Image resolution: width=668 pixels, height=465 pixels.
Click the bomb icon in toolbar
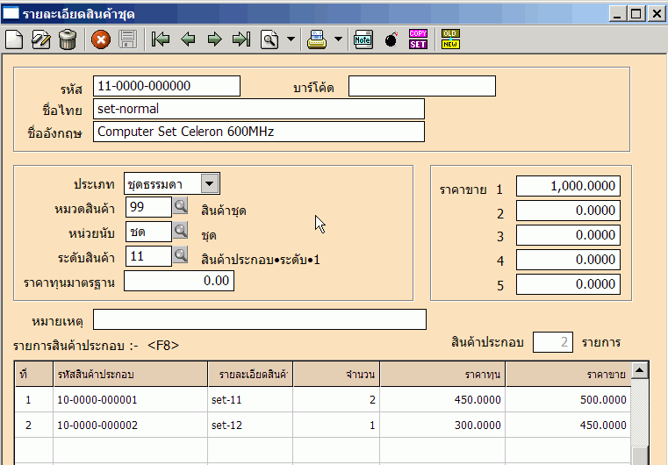[391, 39]
